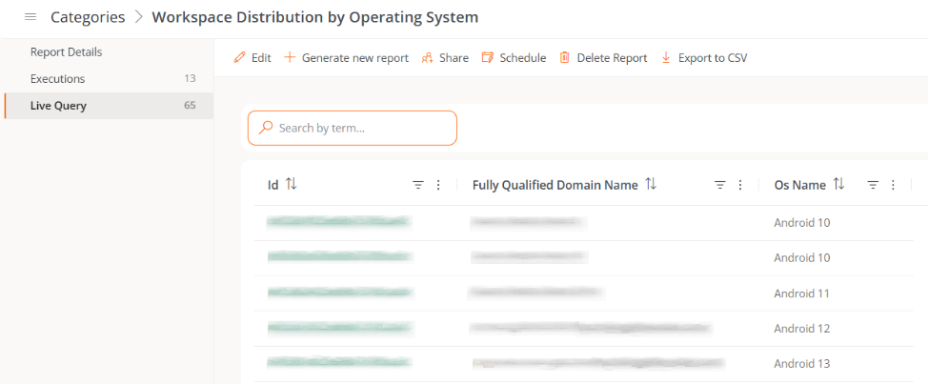Switch to Executions tab
The image size is (928, 384).
57,79
